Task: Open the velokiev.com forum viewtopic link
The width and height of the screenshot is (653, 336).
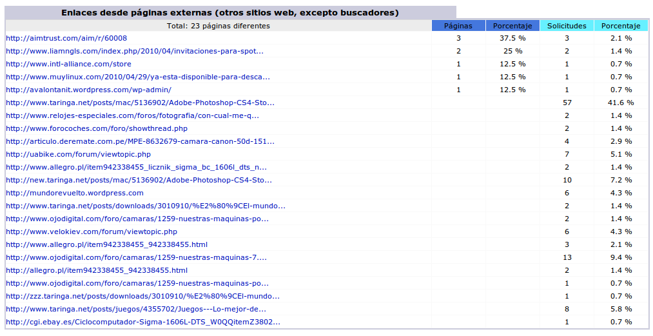Action: [91, 232]
